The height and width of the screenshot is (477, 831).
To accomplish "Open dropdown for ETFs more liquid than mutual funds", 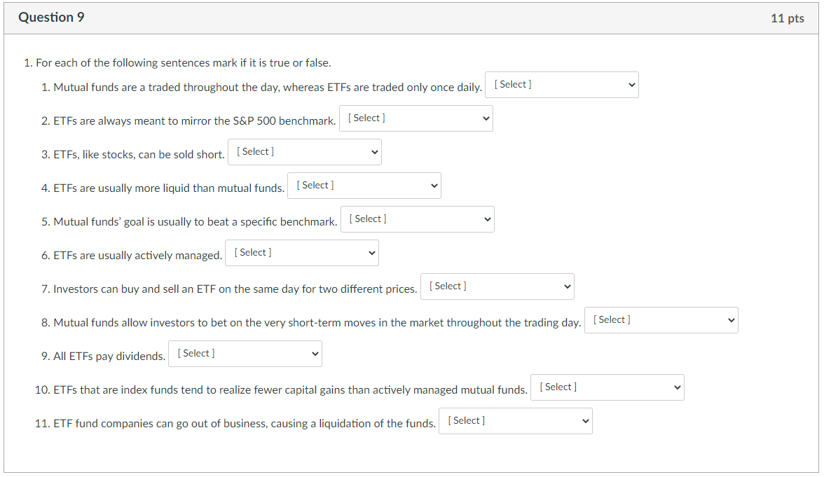I will click(364, 186).
